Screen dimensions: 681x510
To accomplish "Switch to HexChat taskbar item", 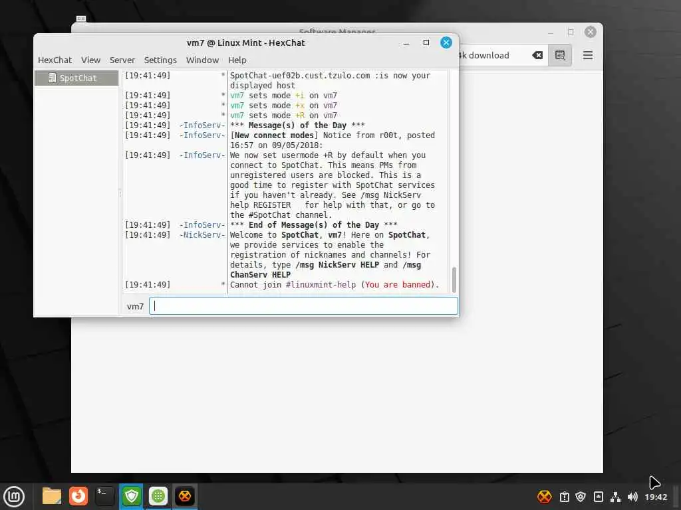I will [x=185, y=496].
